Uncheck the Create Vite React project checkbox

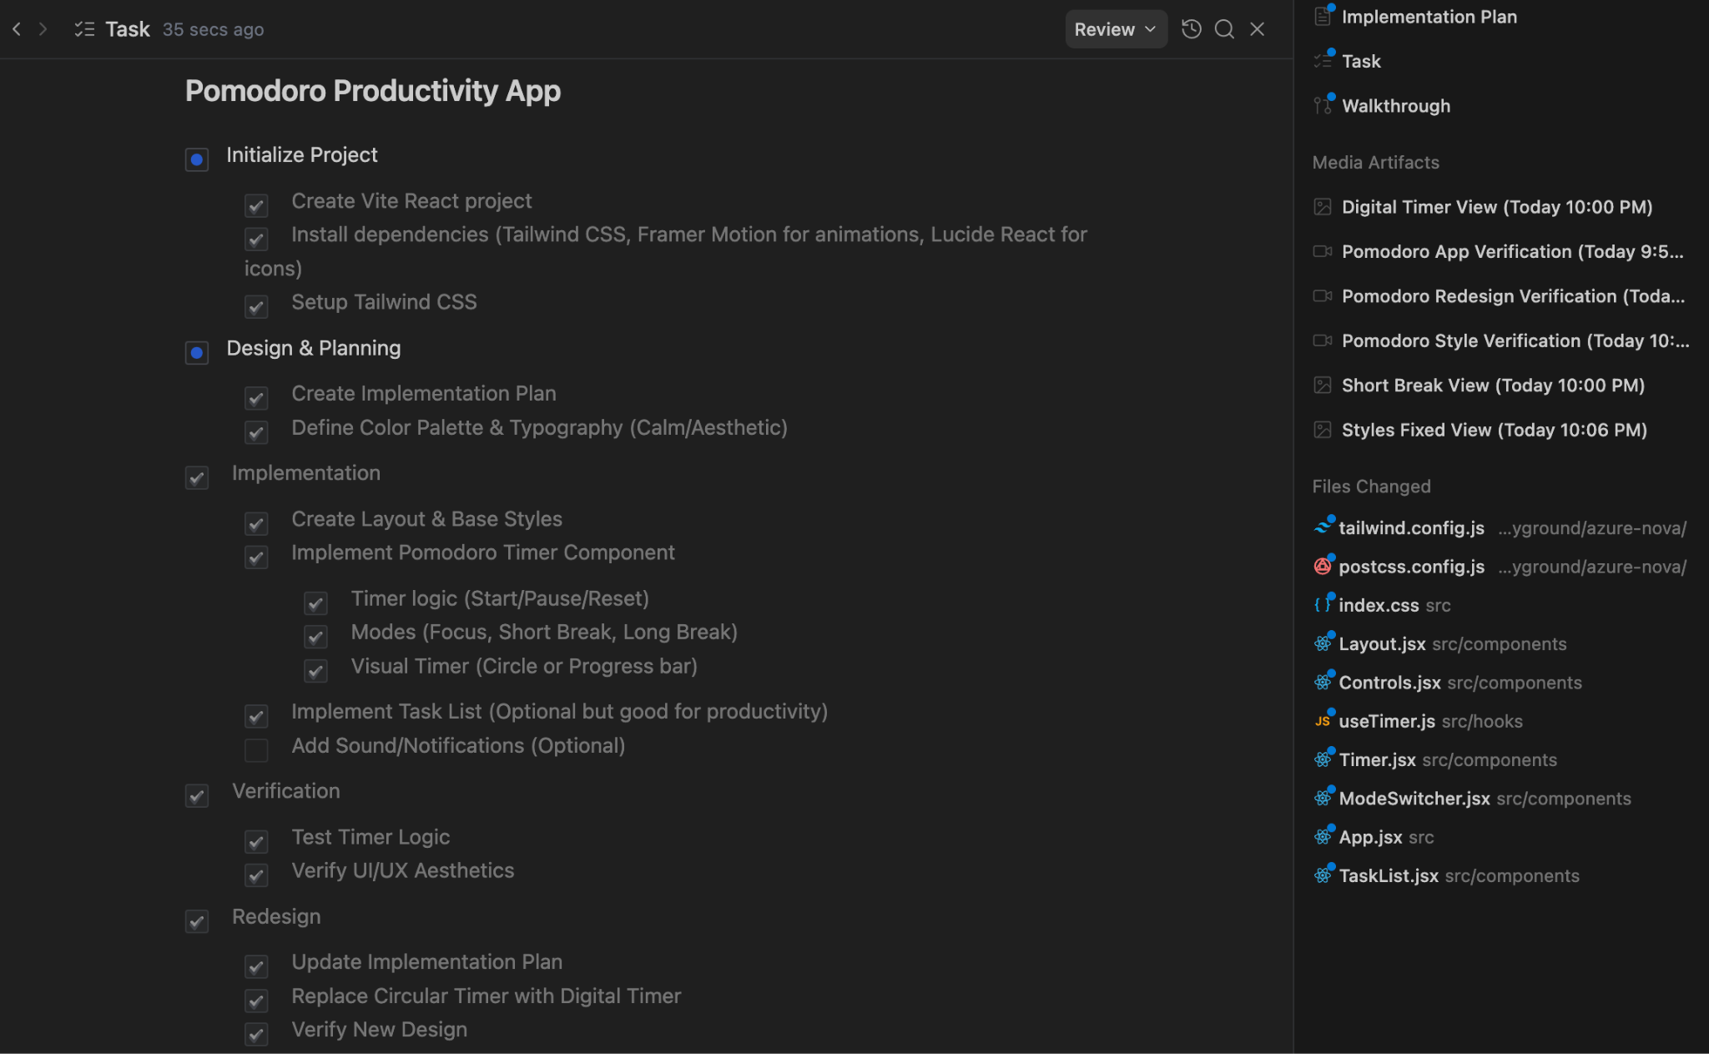pos(256,205)
